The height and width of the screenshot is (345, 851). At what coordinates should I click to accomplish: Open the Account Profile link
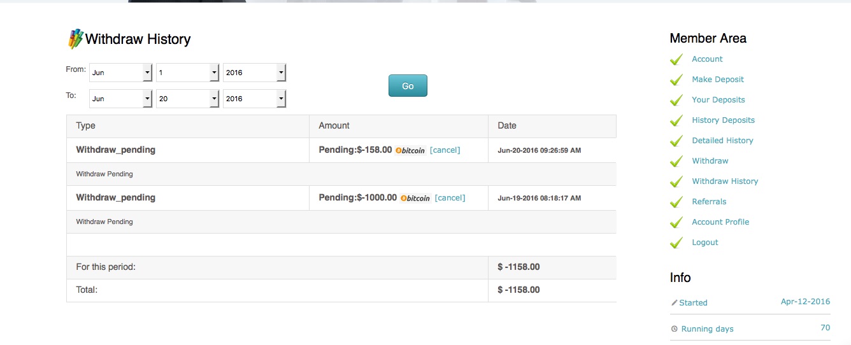pos(720,222)
